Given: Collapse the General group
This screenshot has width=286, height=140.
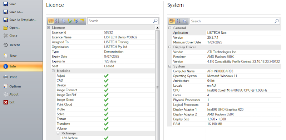Looking at the screenshot, I should tap(169, 28).
